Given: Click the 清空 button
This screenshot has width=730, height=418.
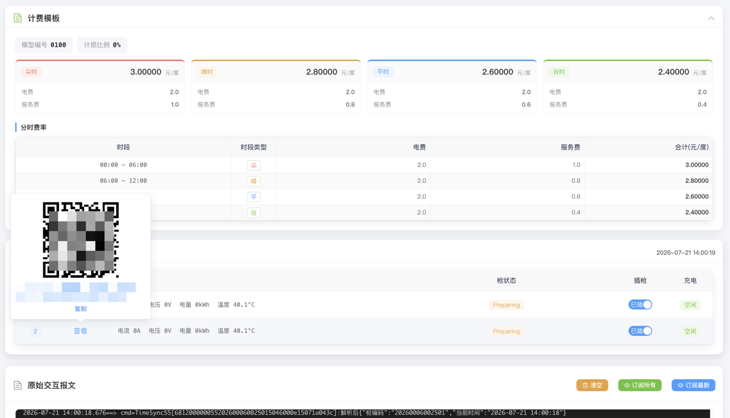Looking at the screenshot, I should 592,385.
